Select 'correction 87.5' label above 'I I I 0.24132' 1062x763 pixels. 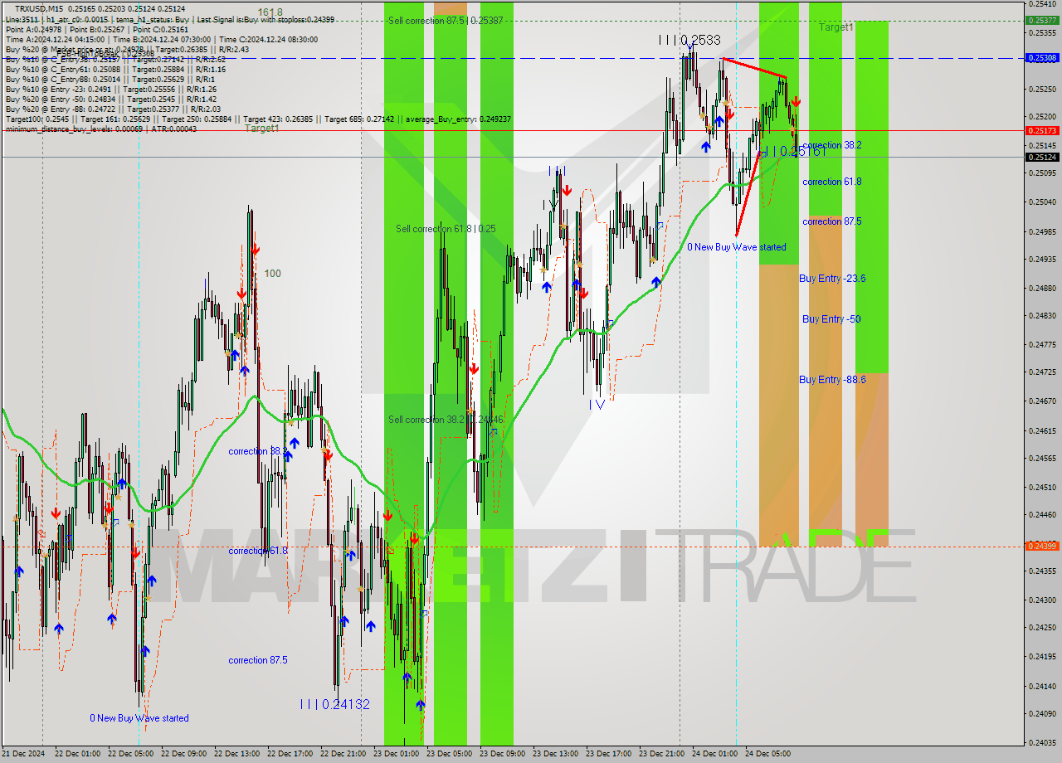[x=258, y=660]
